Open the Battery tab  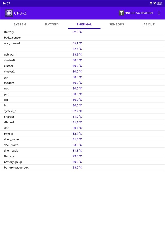point(52,24)
